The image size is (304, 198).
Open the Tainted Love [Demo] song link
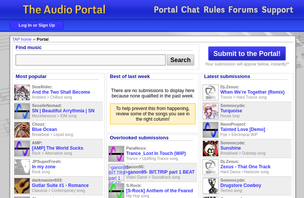[x=242, y=129]
